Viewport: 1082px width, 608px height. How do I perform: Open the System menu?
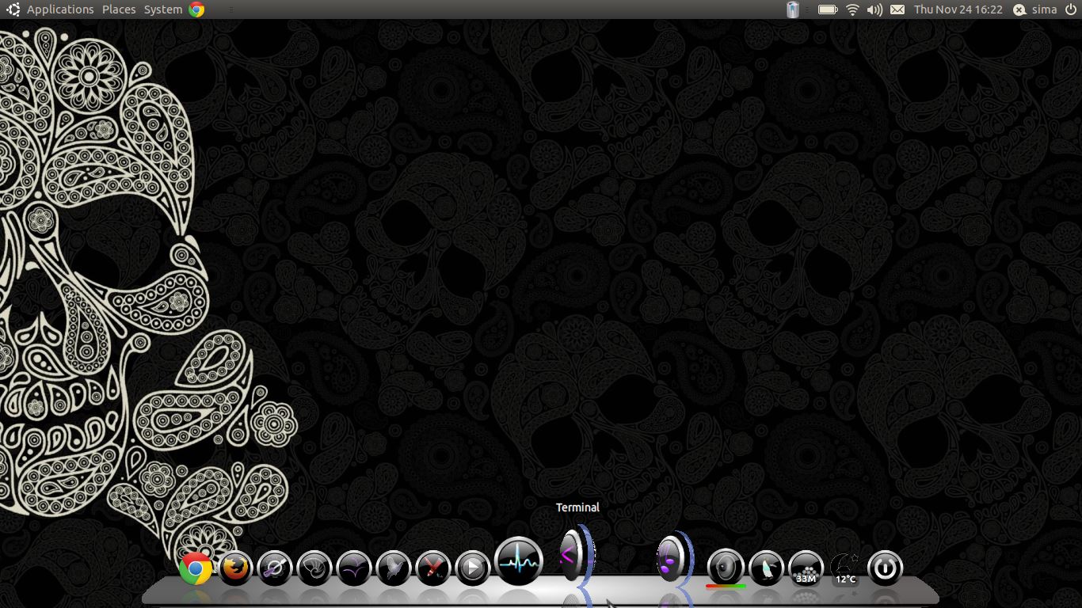click(x=163, y=9)
